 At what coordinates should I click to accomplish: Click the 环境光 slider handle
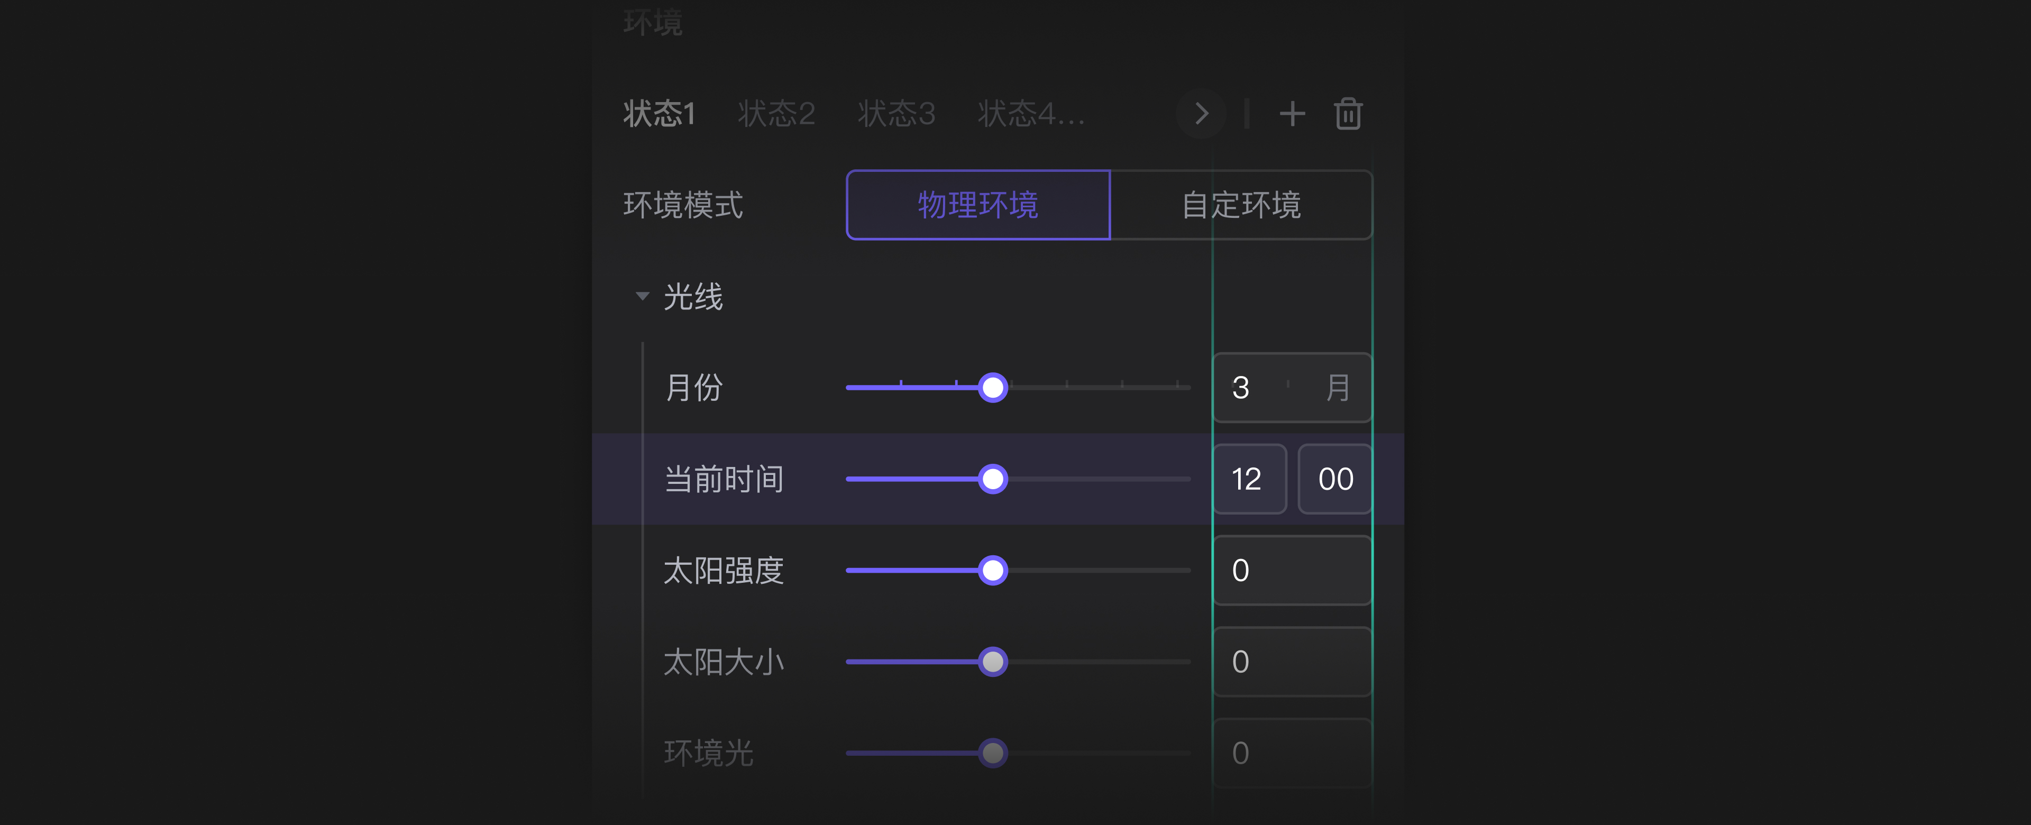click(x=992, y=753)
